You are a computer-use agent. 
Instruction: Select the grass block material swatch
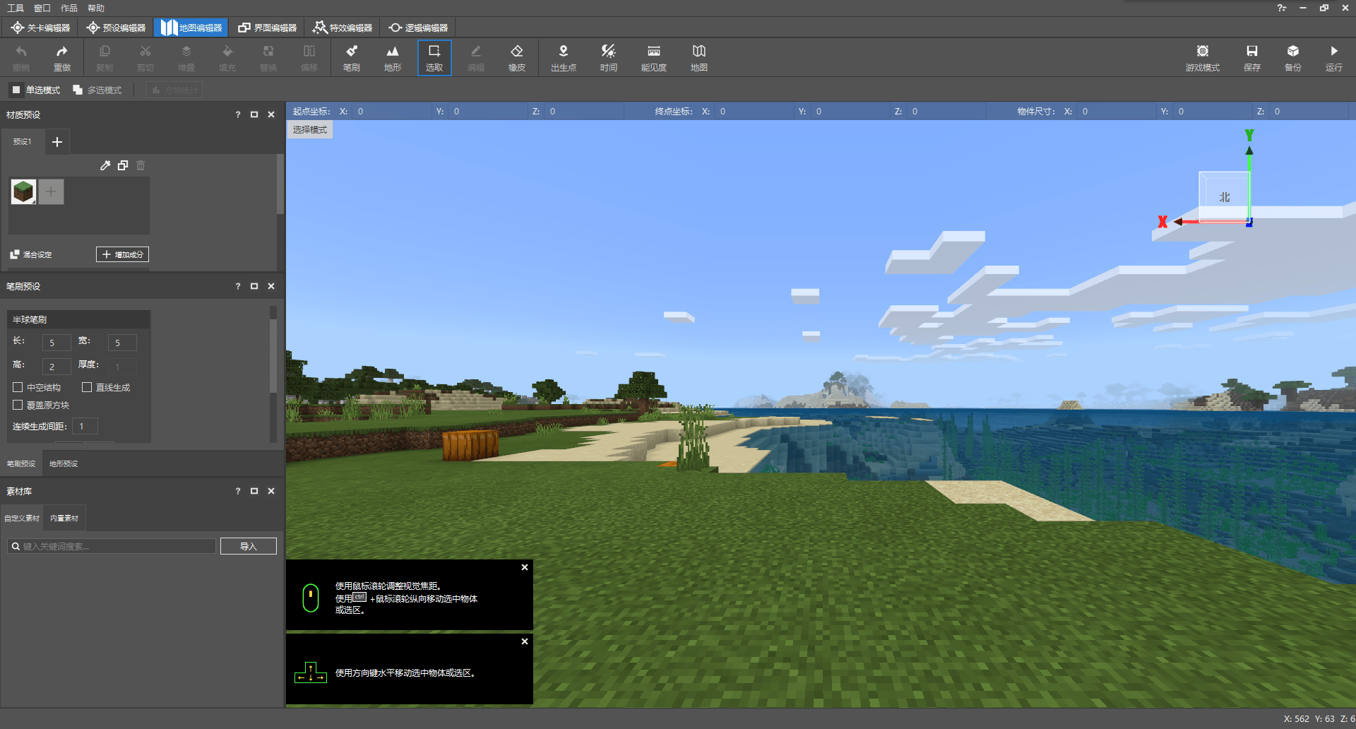pyautogui.click(x=23, y=191)
